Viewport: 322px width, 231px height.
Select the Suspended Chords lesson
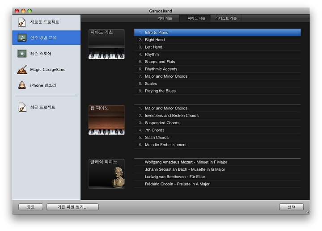[217, 123]
